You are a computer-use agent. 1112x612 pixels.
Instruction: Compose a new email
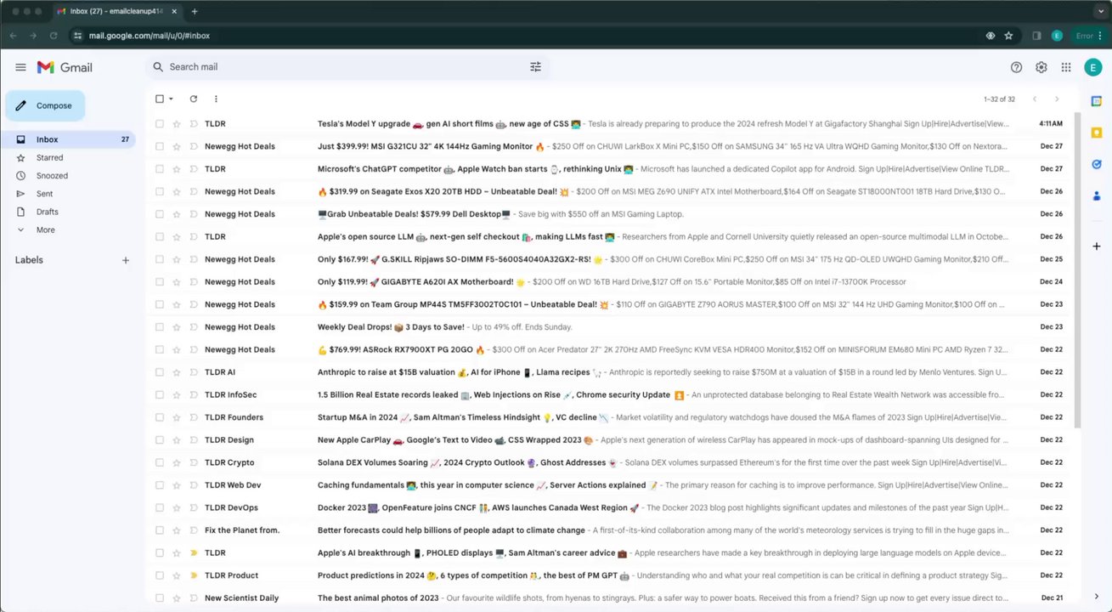[46, 106]
